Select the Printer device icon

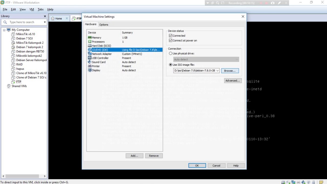(x=89, y=66)
